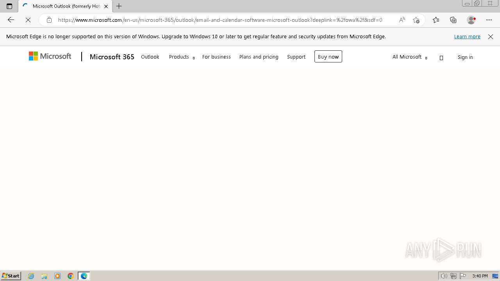Expand the Products dropdown
This screenshot has height=281, width=500.
point(182,57)
